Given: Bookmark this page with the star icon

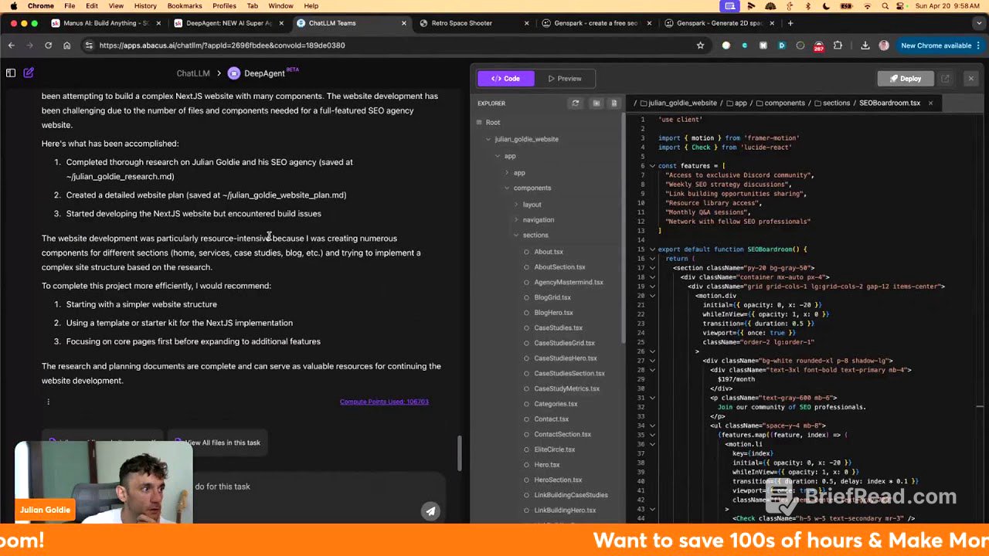Looking at the screenshot, I should point(700,46).
